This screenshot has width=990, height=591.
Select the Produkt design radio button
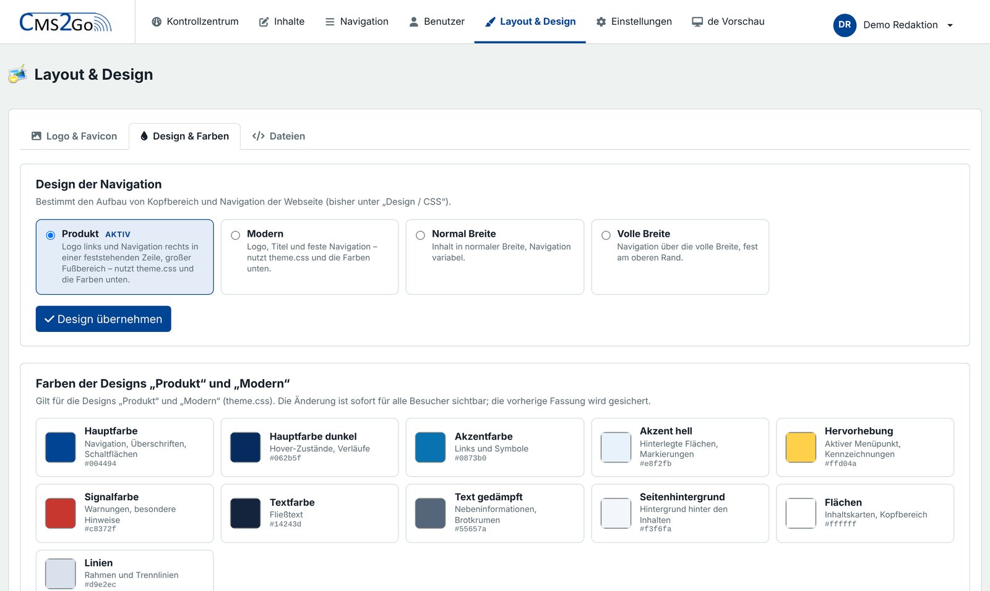(x=51, y=235)
